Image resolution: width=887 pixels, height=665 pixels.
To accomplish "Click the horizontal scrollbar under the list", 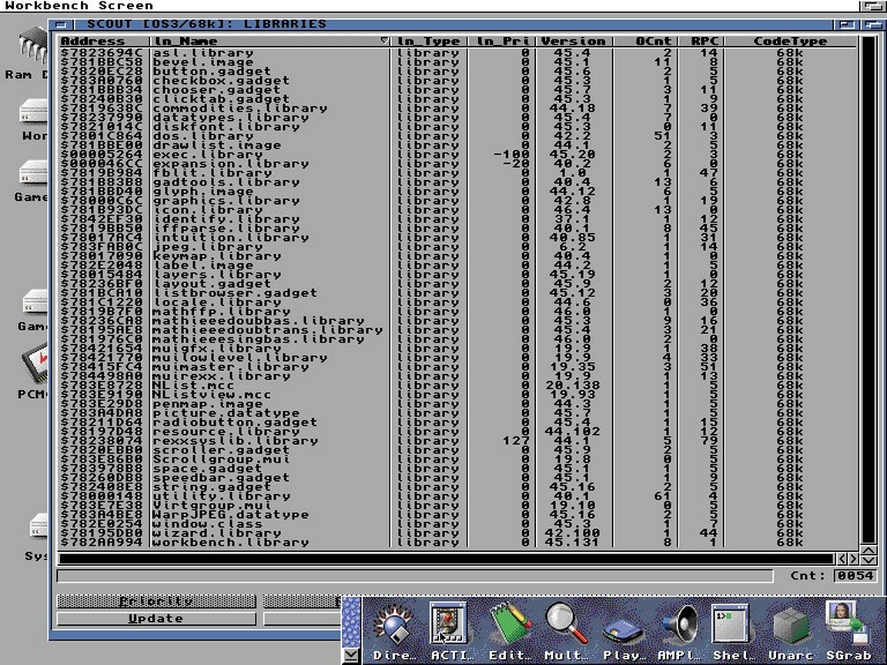I will (447, 560).
